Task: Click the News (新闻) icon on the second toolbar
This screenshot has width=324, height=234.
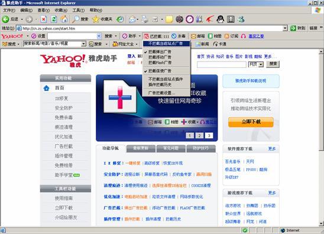Action: pyautogui.click(x=202, y=44)
